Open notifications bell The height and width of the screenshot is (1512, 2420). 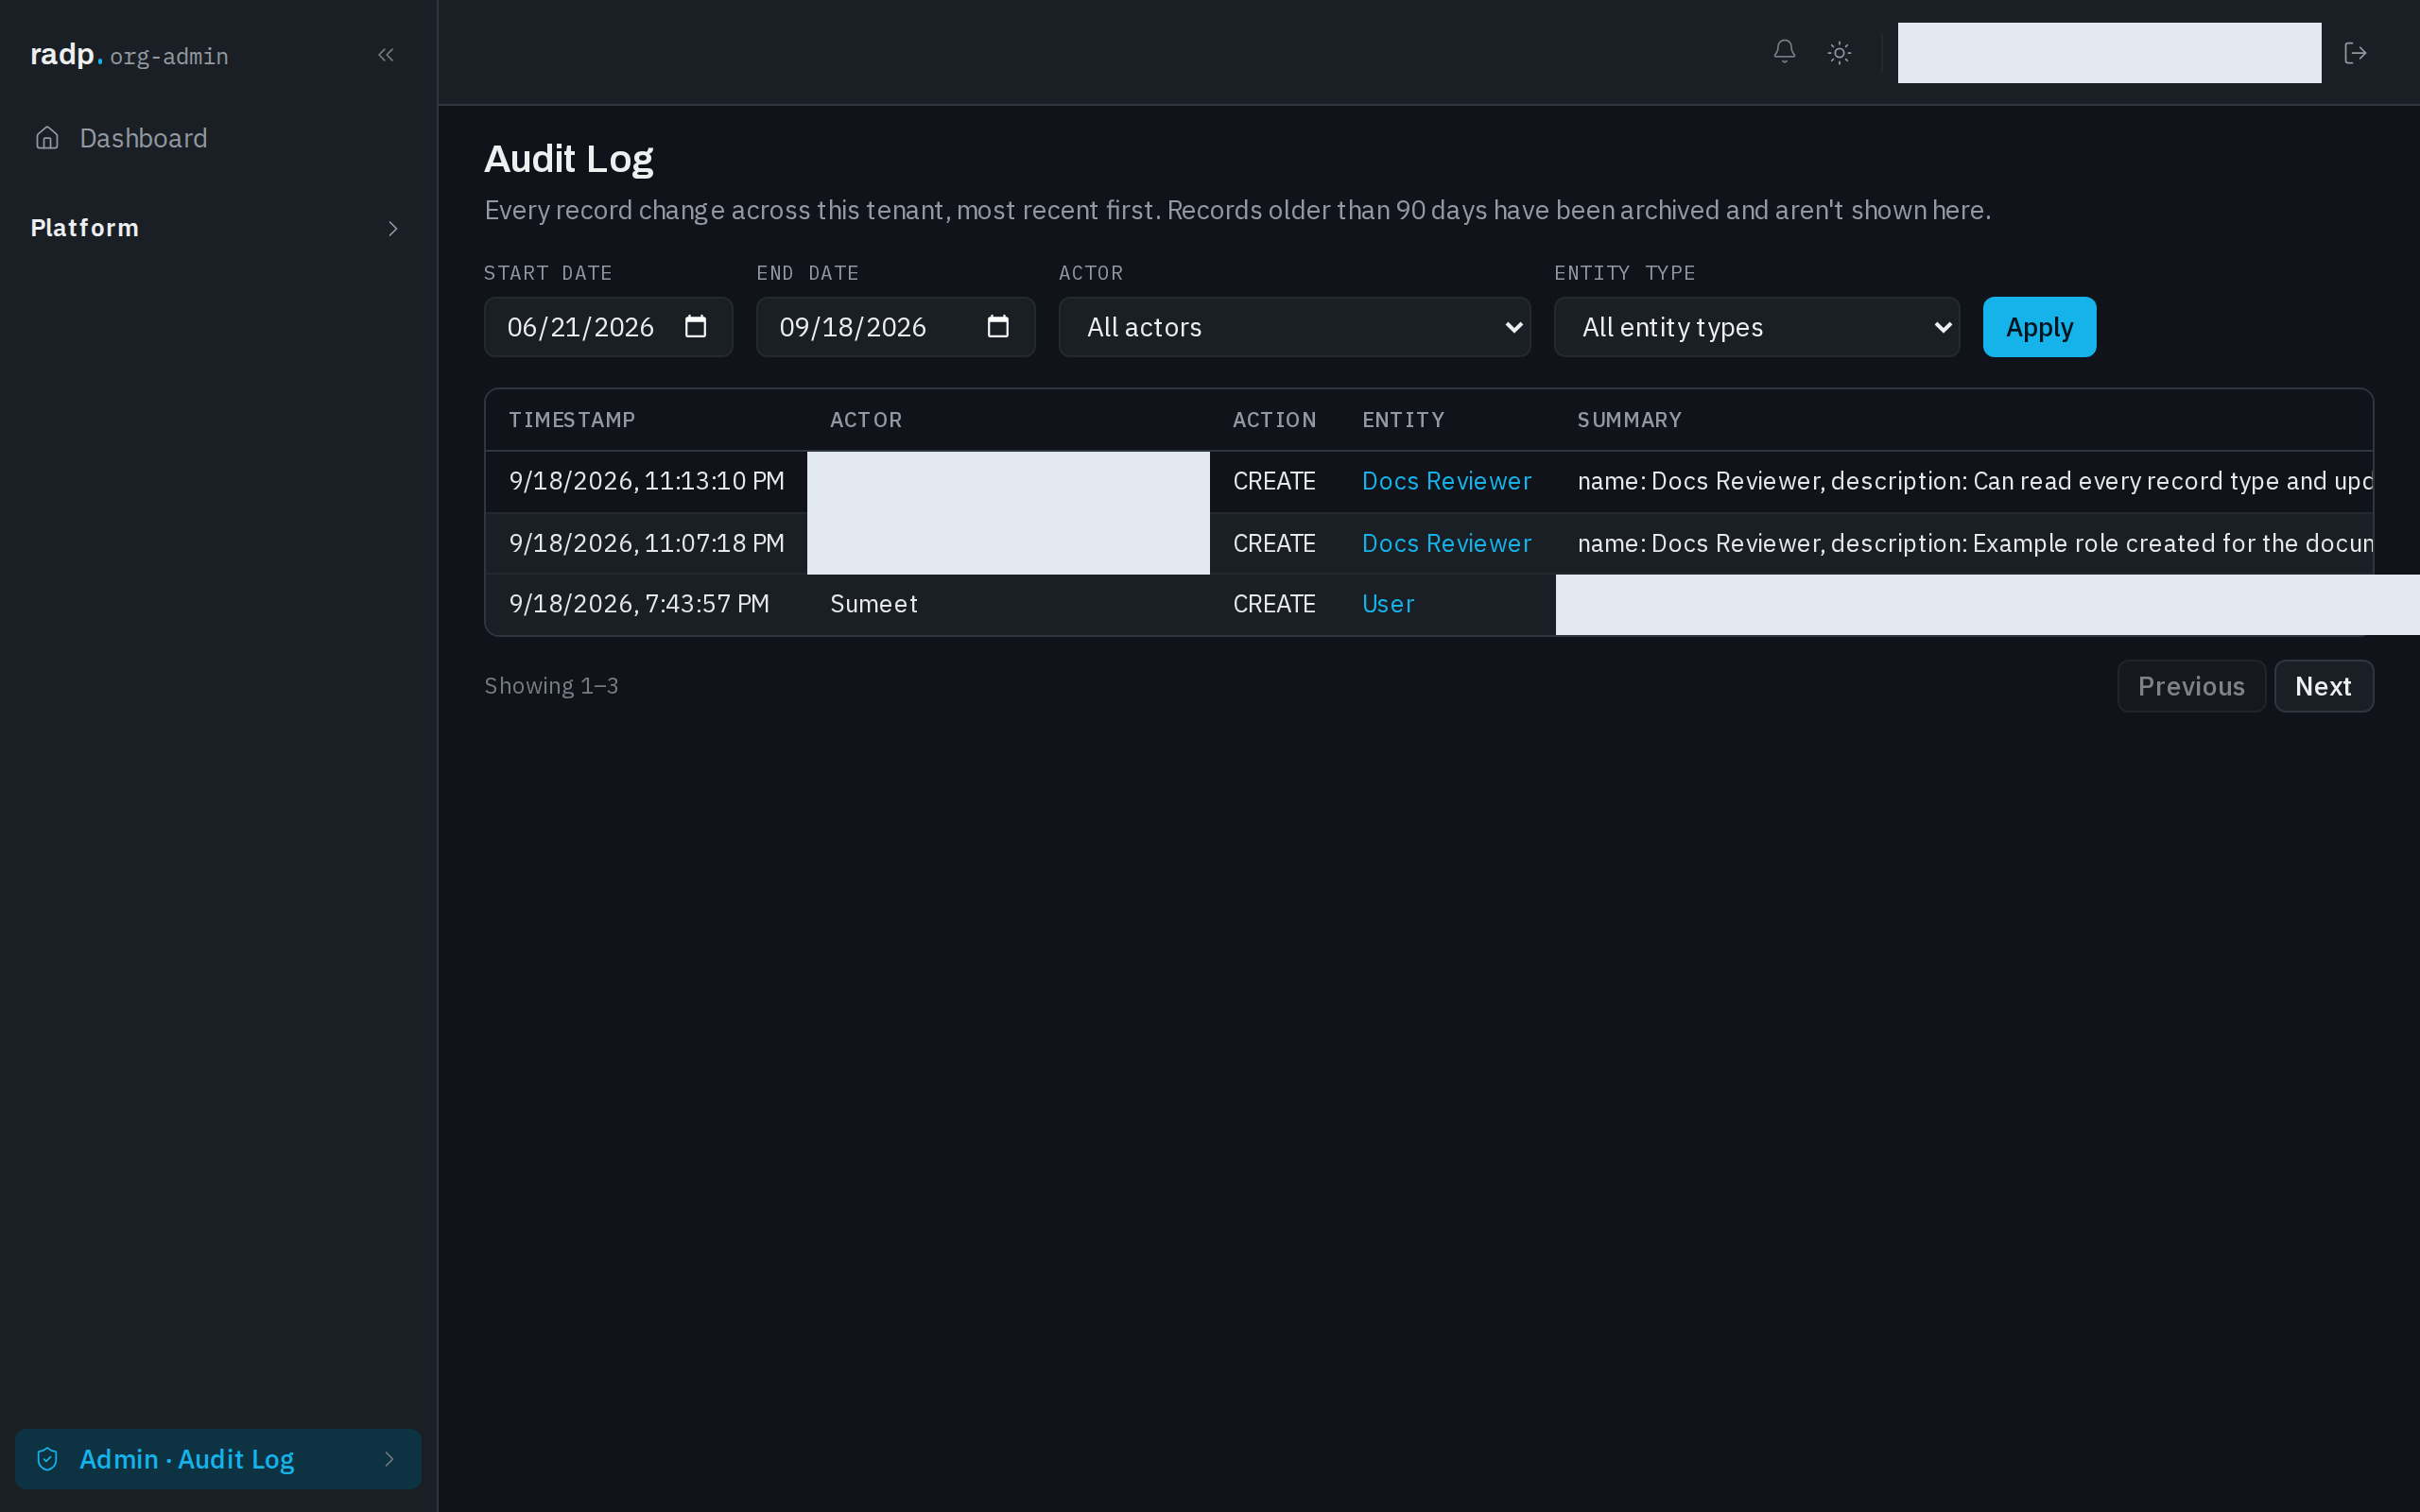[x=1784, y=52]
